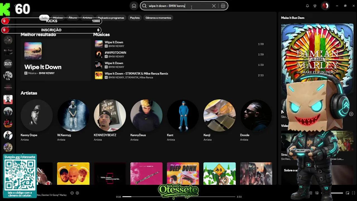Open the connect to device icon
The width and height of the screenshot is (357, 201).
(x=317, y=193)
